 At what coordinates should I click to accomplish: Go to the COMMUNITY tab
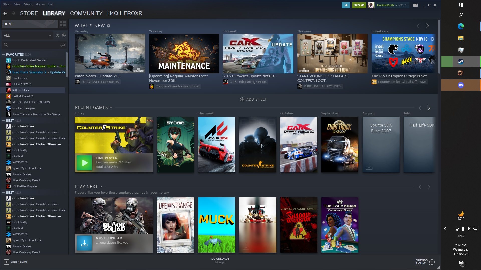pyautogui.click(x=86, y=13)
